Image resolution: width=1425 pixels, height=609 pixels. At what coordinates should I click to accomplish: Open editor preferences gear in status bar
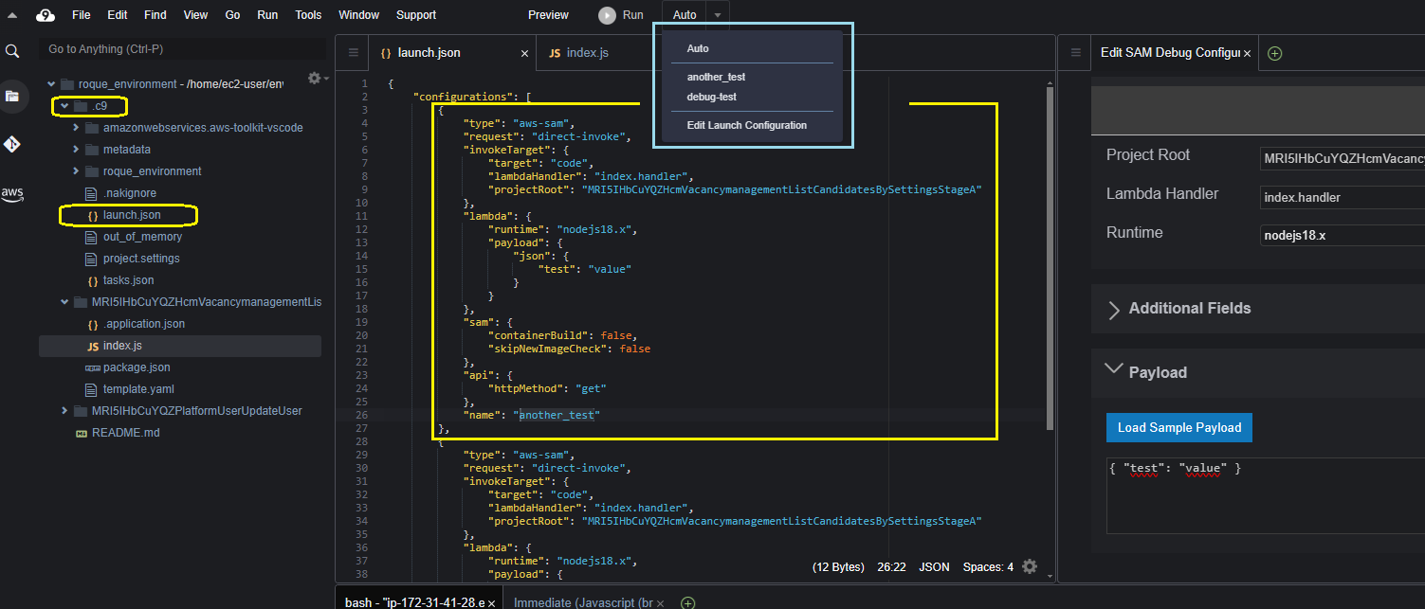(x=1030, y=566)
